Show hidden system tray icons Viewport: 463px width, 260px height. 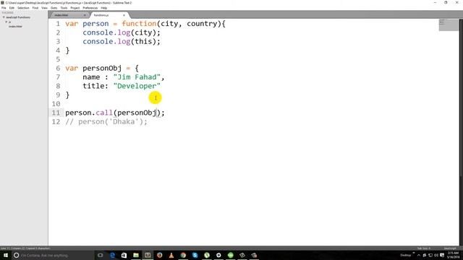[x=419, y=255]
